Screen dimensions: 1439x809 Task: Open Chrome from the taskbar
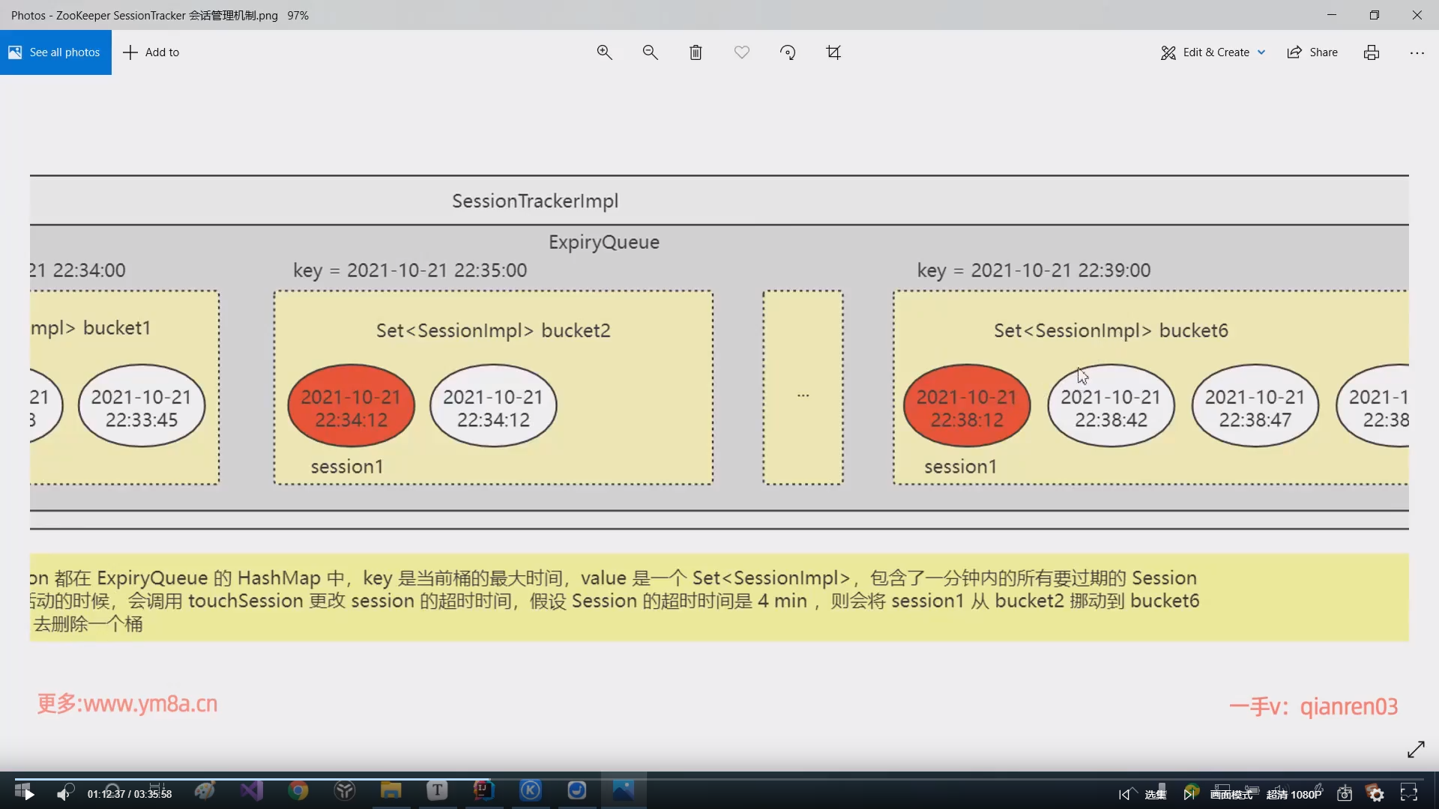coord(298,791)
